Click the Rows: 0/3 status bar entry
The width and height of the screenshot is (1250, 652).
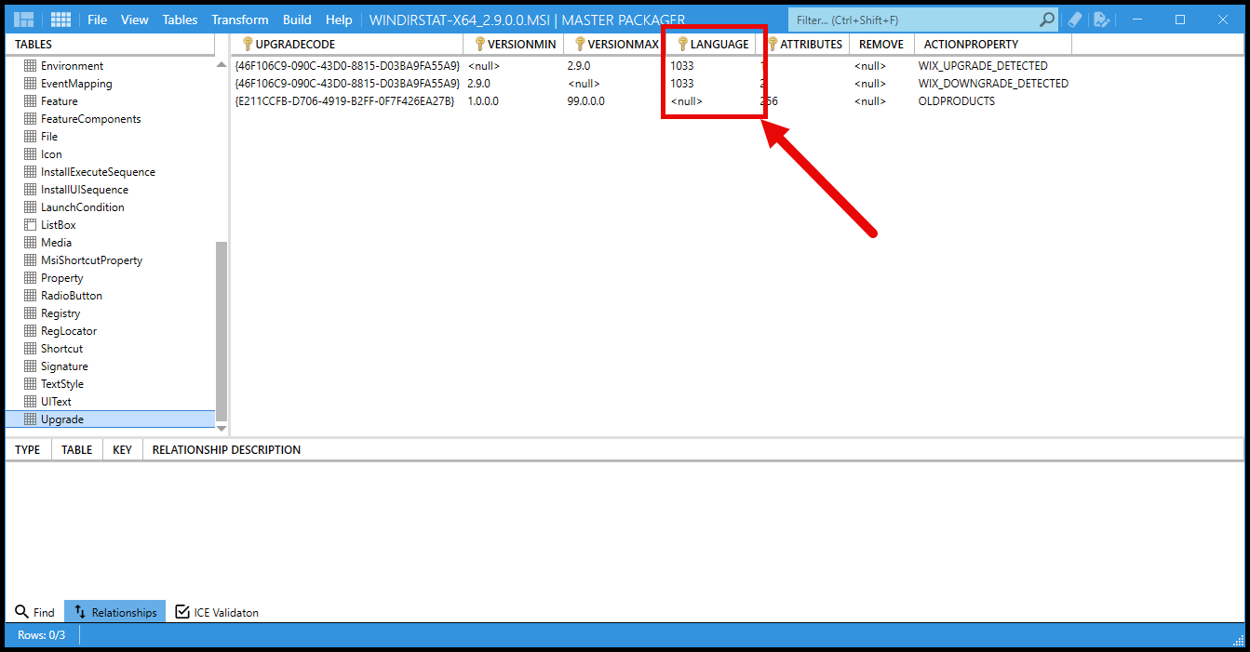coord(42,635)
